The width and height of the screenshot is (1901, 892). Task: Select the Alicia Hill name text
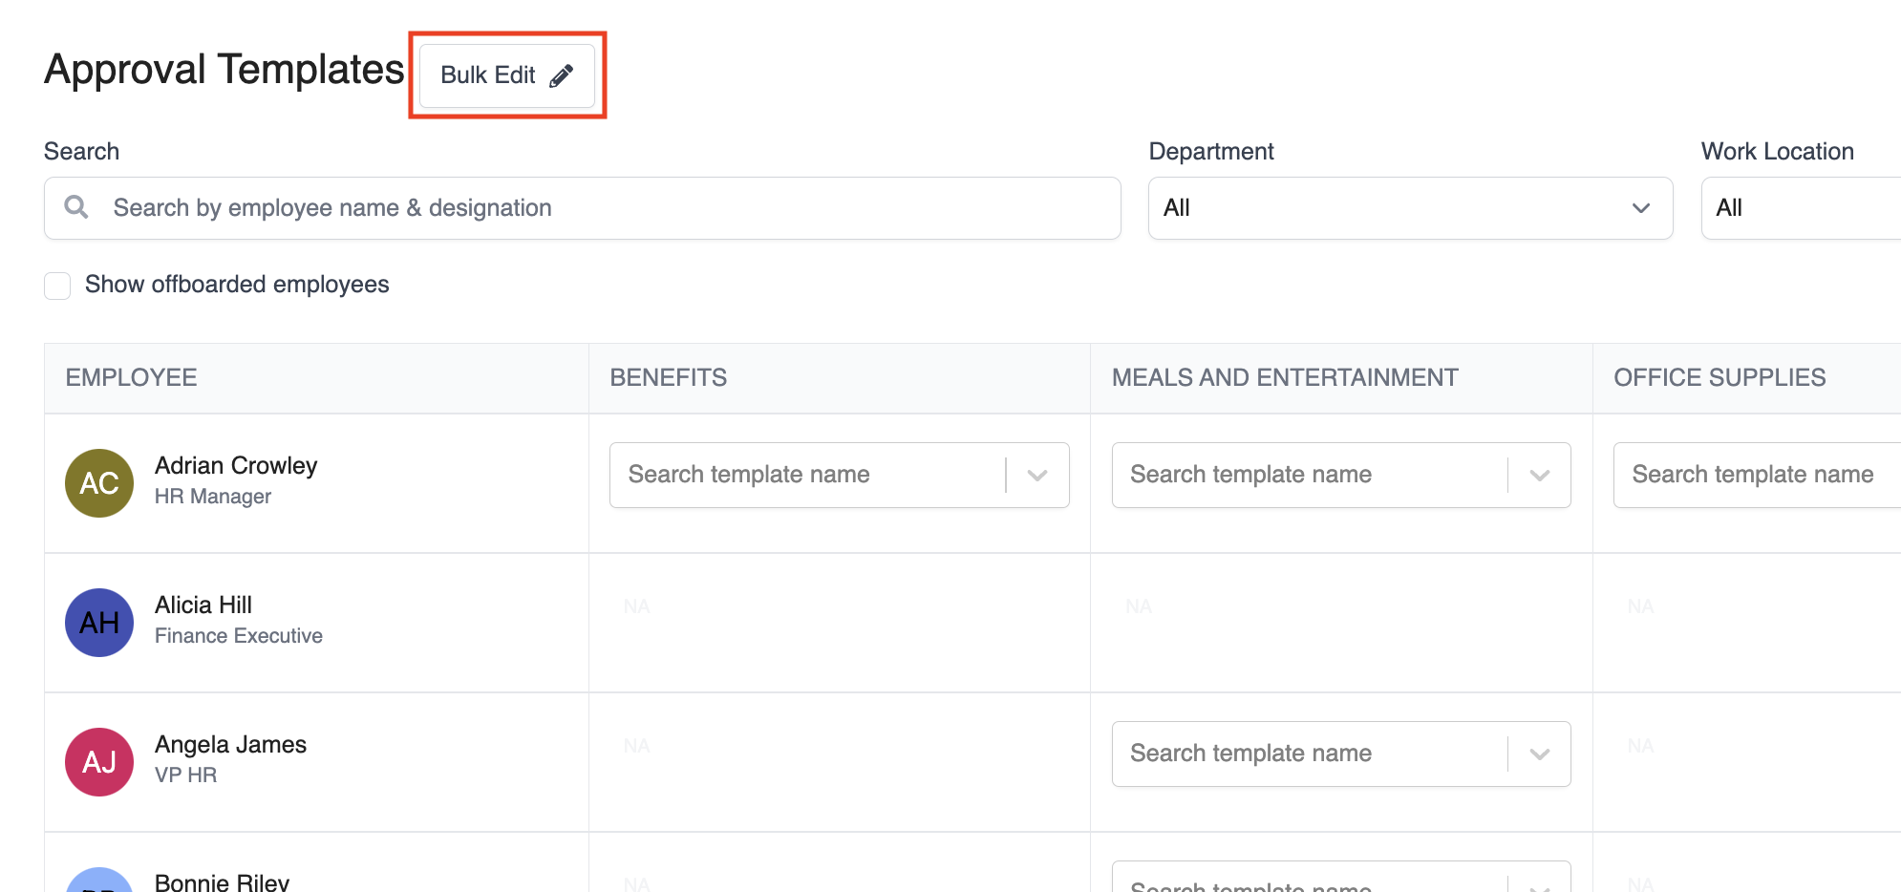(203, 605)
